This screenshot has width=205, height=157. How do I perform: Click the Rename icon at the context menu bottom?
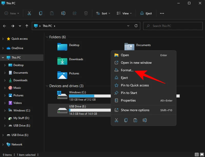click(x=145, y=120)
